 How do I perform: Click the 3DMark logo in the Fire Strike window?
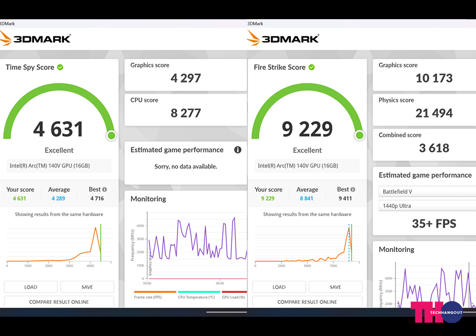[x=283, y=39]
